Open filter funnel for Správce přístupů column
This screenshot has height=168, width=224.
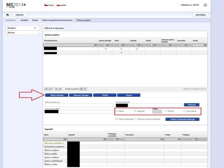pos(108,46)
